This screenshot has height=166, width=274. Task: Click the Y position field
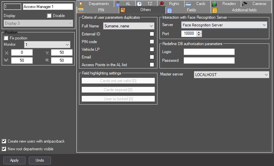click(x=62, y=52)
